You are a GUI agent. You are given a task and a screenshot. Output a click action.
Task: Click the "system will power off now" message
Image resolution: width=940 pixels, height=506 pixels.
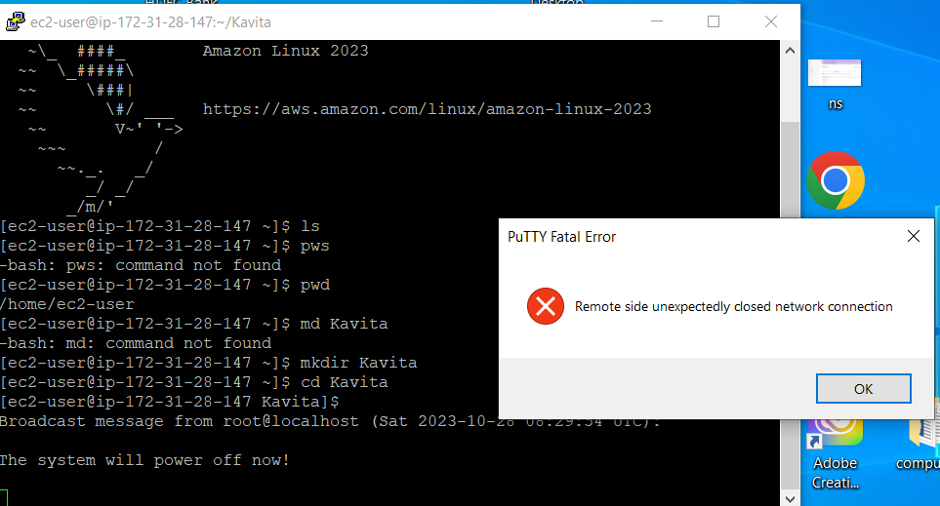click(x=144, y=460)
